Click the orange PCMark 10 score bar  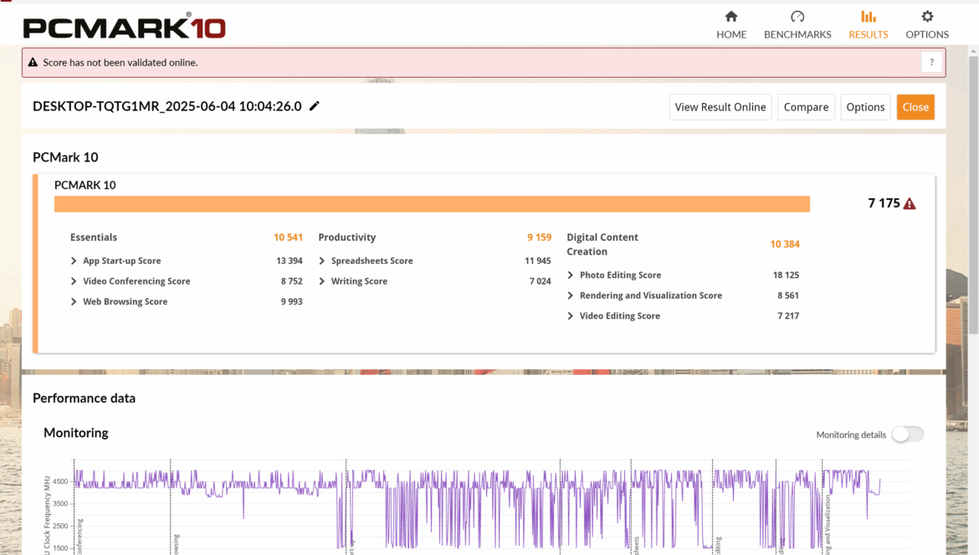tap(432, 204)
